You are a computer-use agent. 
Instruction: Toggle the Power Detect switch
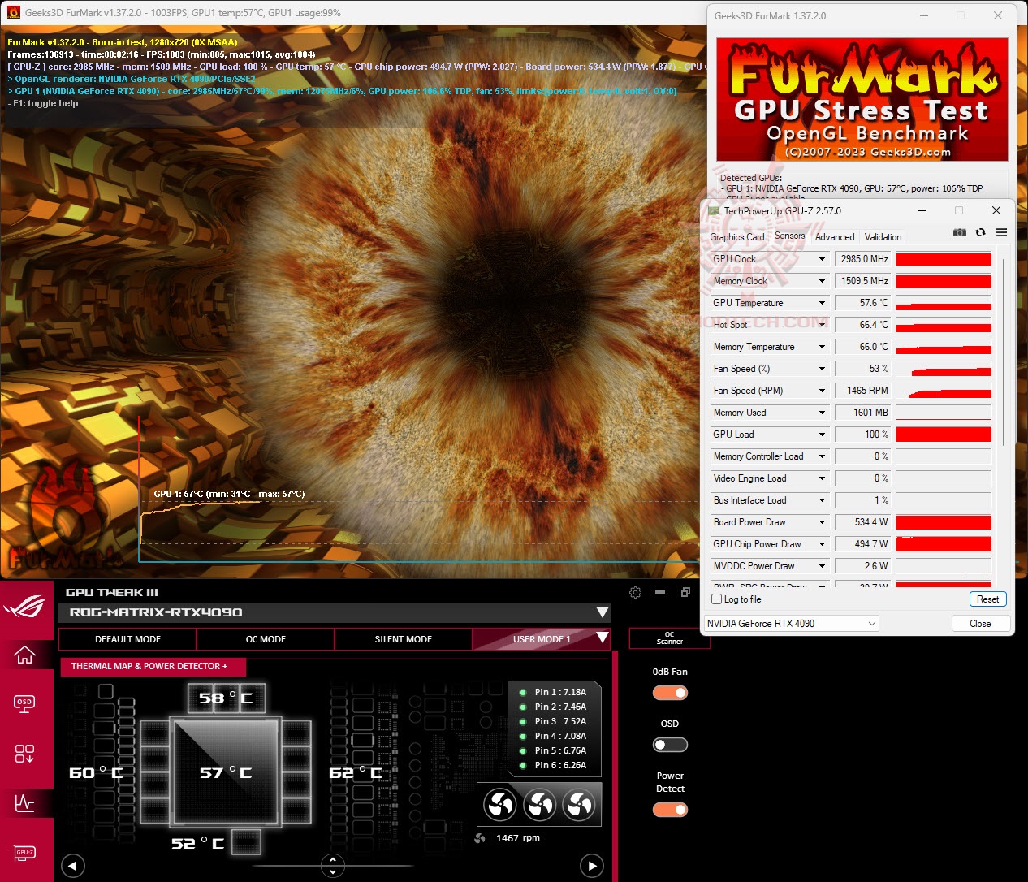(x=670, y=810)
